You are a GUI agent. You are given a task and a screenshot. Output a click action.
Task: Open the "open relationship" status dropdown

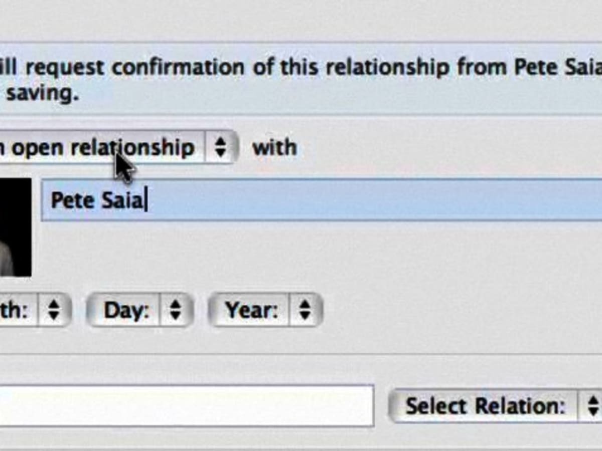point(118,147)
